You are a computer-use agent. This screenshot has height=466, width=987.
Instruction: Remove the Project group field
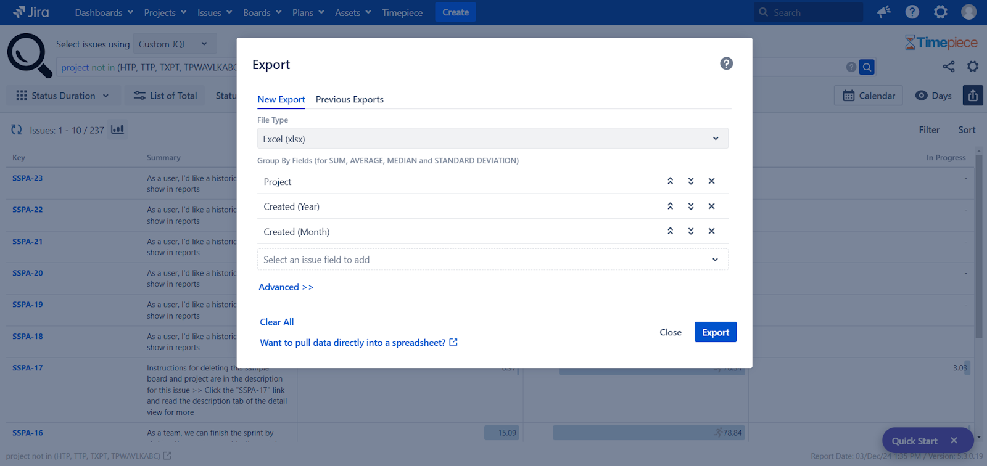[711, 181]
